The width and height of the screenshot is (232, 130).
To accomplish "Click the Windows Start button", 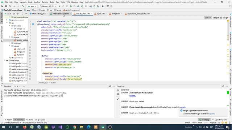I will pyautogui.click(x=3, y=127).
